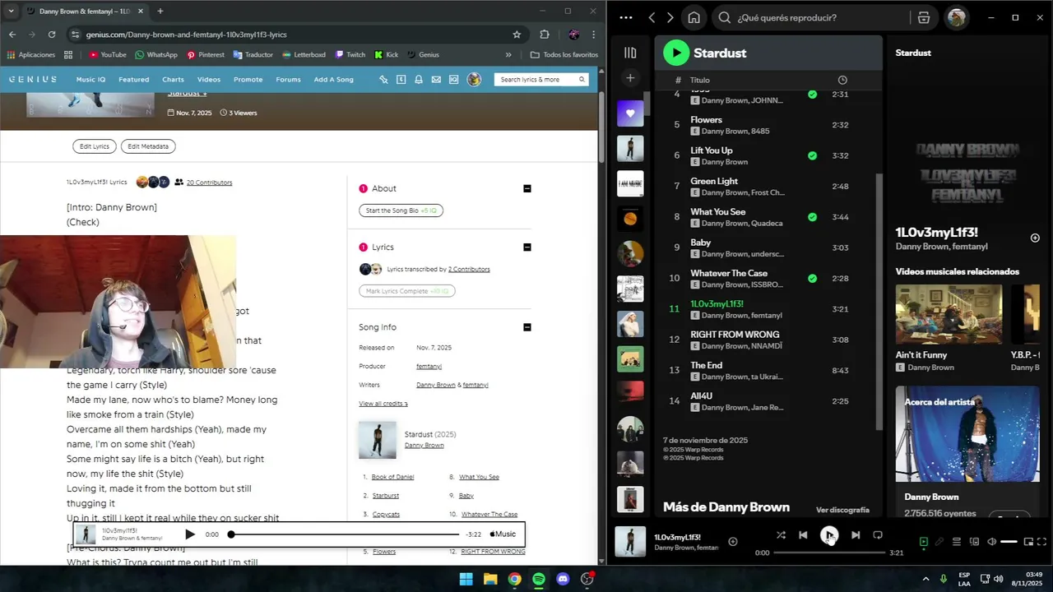Toggle shuffle in the Spotify player
Viewport: 1053px width, 592px height.
tap(781, 535)
